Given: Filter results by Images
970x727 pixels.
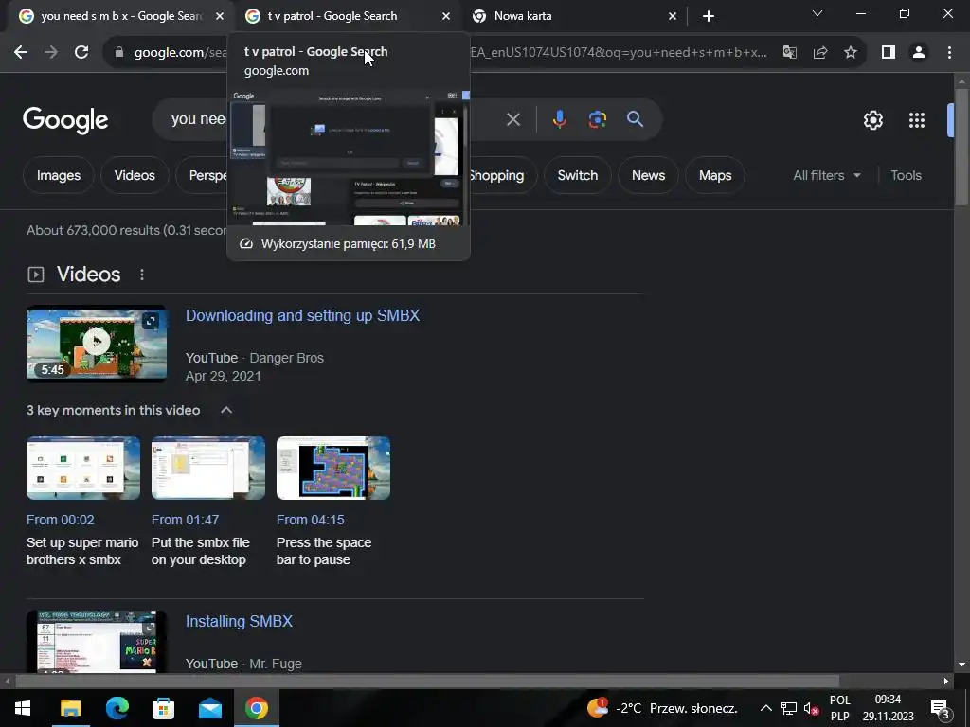Looking at the screenshot, I should (58, 175).
